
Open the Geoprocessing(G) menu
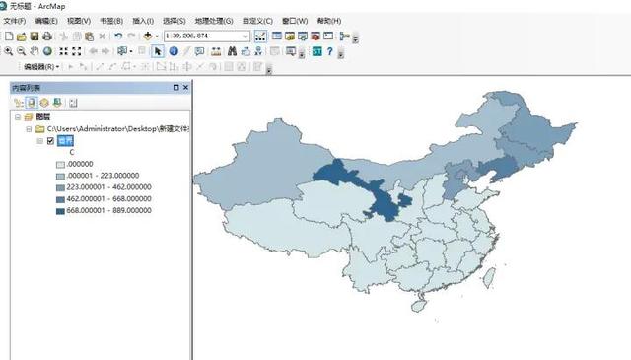[214, 21]
